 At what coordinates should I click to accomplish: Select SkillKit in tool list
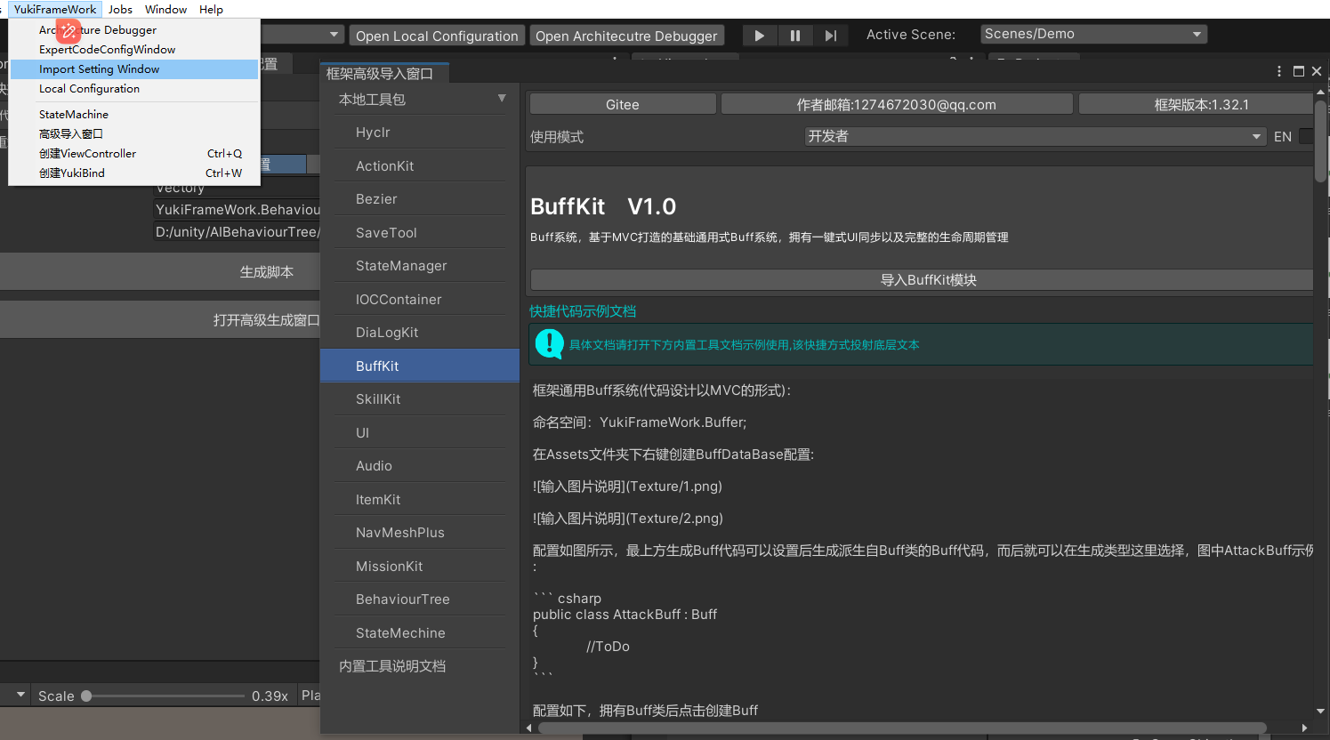click(420, 398)
